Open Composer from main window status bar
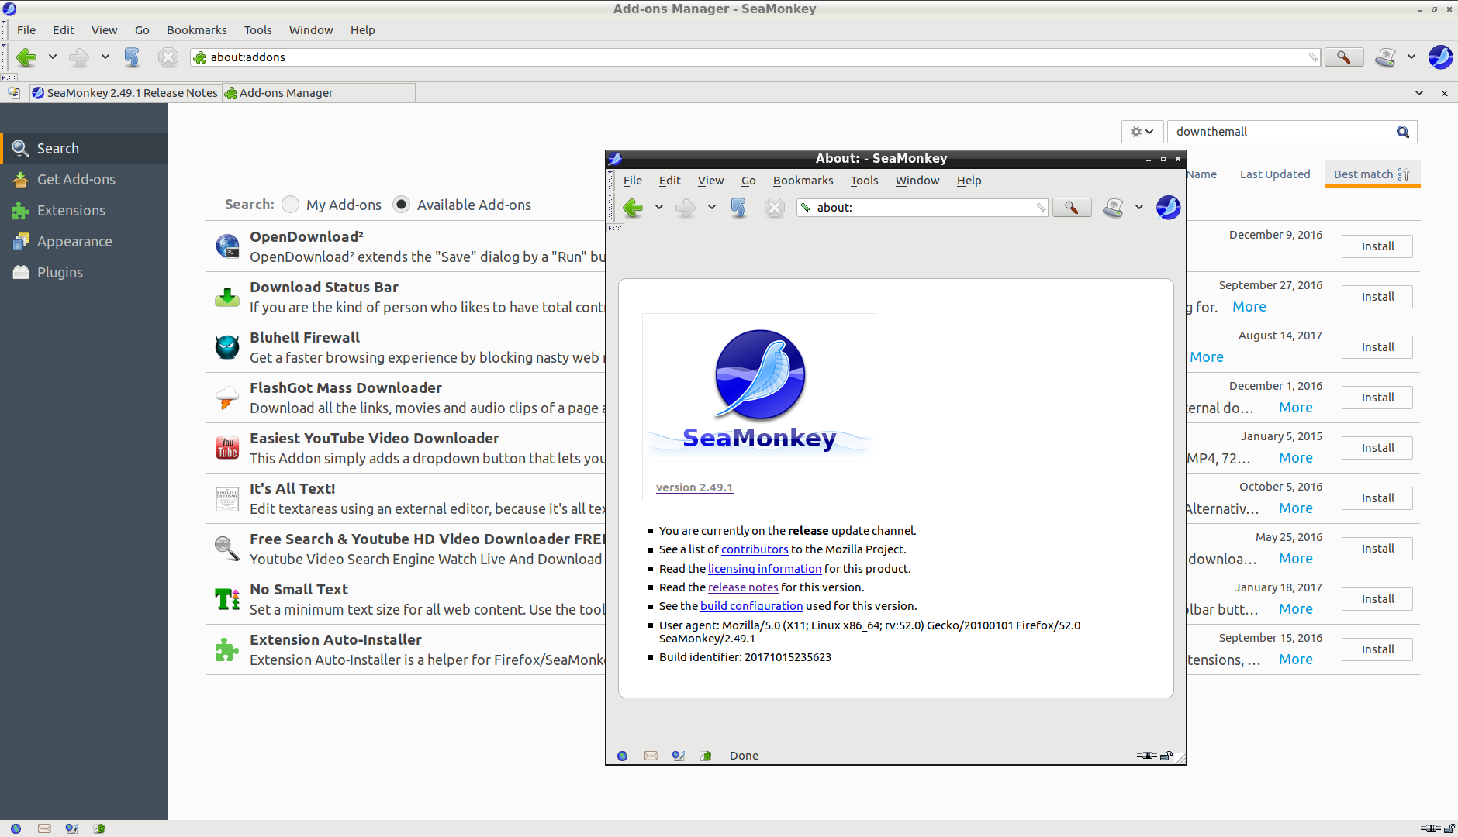 click(x=72, y=828)
